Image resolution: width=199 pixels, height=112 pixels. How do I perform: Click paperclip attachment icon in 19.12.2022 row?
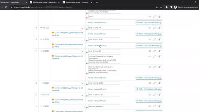pyautogui.click(x=160, y=95)
